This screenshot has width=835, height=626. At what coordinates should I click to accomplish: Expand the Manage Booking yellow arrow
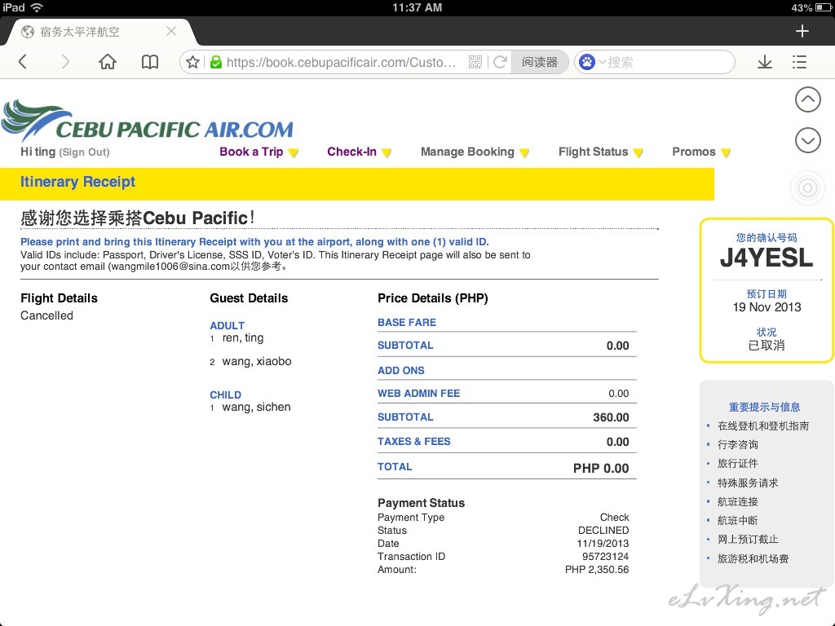[524, 153]
